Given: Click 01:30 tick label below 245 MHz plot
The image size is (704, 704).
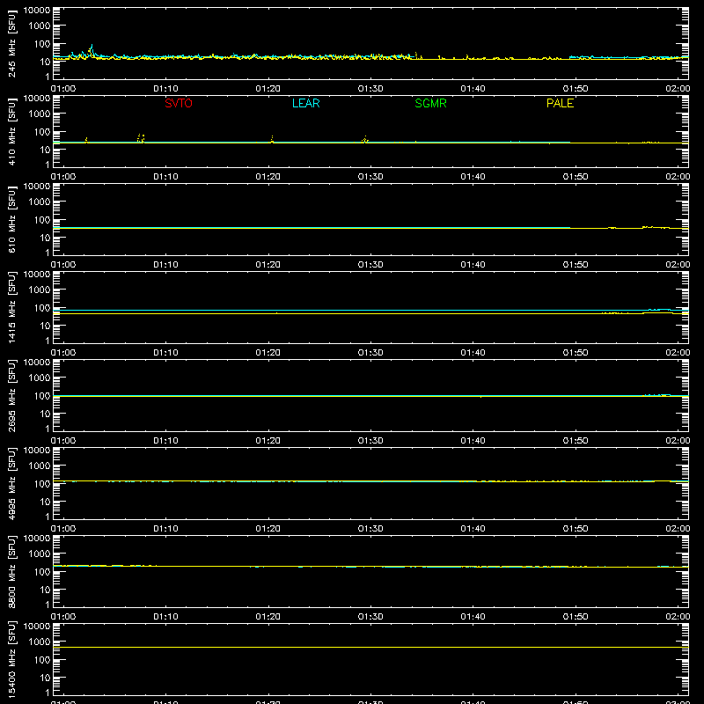Looking at the screenshot, I should 370,89.
